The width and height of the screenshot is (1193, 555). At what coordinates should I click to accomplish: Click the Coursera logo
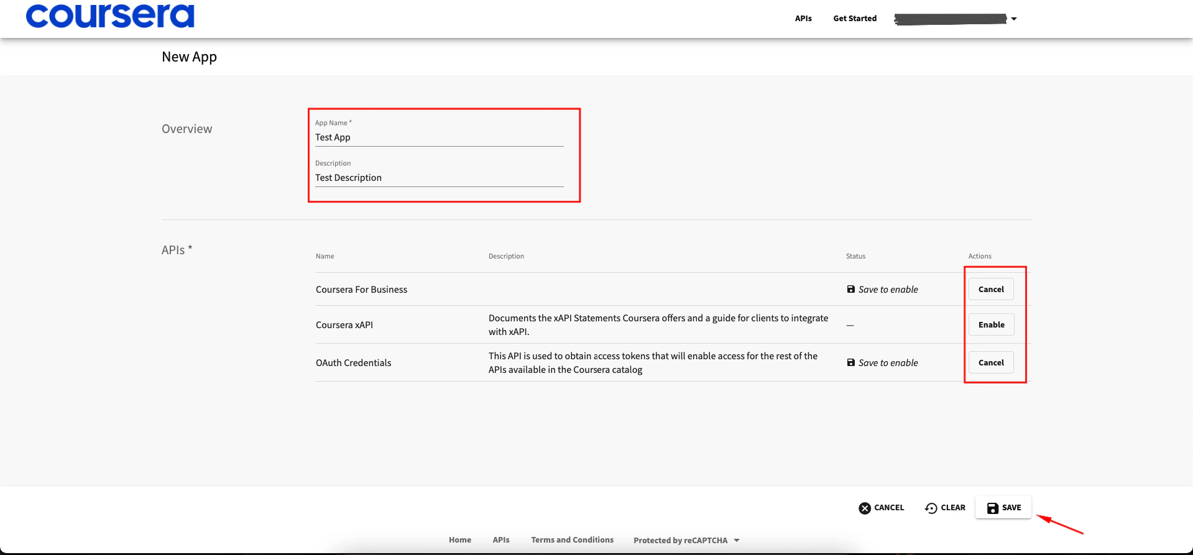click(x=110, y=16)
